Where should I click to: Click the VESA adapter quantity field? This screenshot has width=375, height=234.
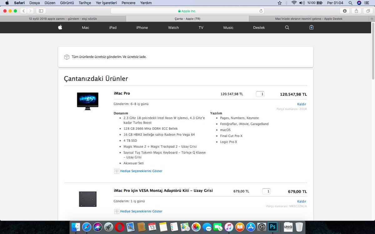(x=266, y=191)
